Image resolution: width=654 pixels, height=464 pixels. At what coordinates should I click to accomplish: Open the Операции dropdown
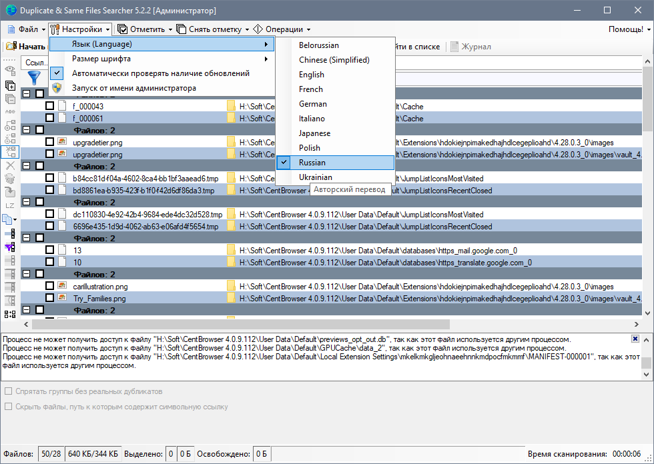pyautogui.click(x=282, y=29)
